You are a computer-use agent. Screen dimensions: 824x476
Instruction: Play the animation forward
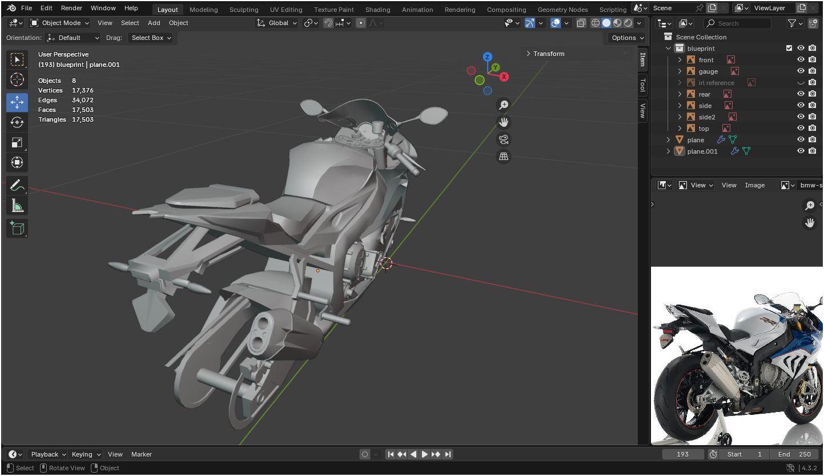(x=425, y=454)
